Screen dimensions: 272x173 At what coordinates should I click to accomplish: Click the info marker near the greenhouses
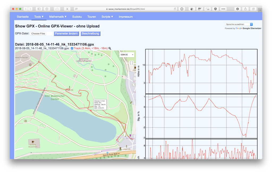(30, 65)
